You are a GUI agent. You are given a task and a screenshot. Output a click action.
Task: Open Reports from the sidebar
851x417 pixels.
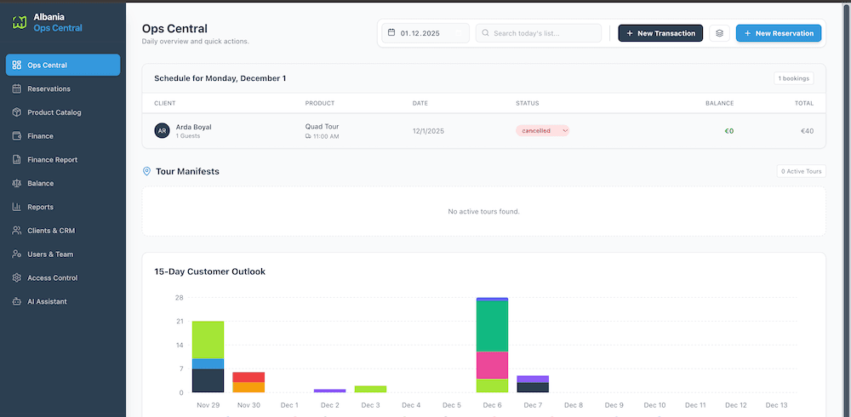click(x=40, y=207)
